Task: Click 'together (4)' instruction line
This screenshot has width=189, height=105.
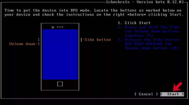Action: [x=139, y=36]
